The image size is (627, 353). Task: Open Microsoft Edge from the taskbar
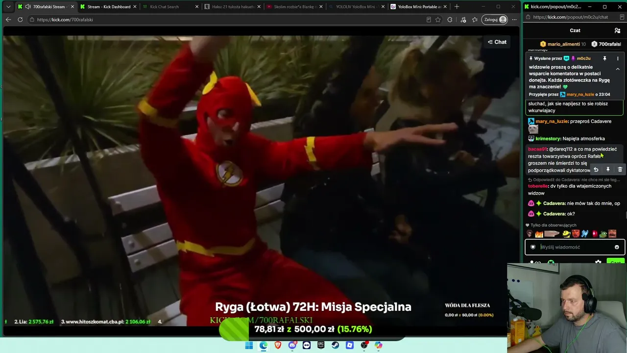263,345
